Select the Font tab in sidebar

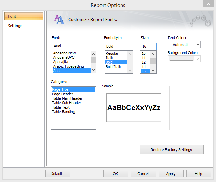coord(24,16)
